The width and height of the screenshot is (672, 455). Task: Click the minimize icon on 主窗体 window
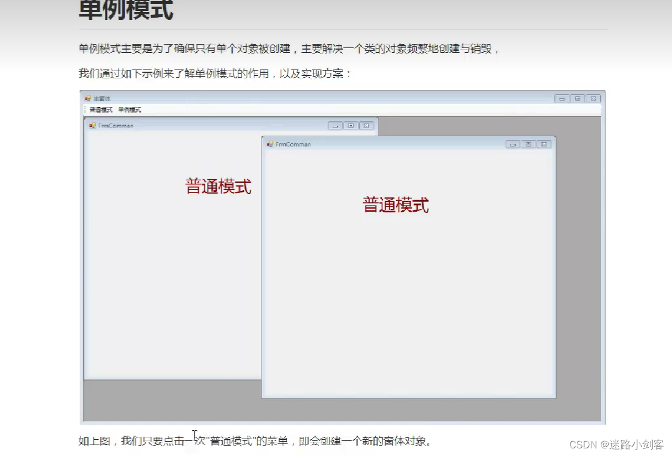pos(562,98)
